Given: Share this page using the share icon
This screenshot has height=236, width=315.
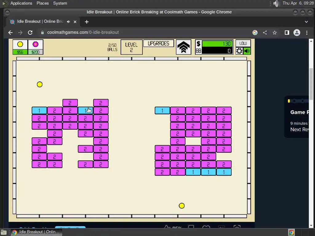Looking at the screenshot, I should coord(265,33).
